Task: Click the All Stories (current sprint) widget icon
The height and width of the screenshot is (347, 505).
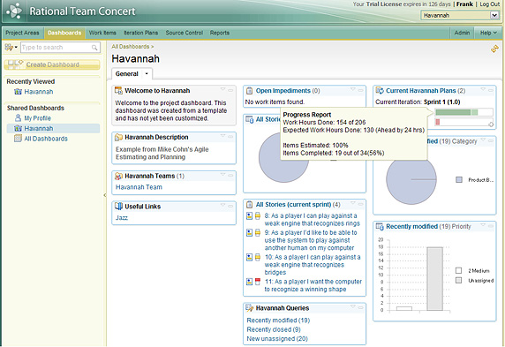Action: [x=249, y=205]
